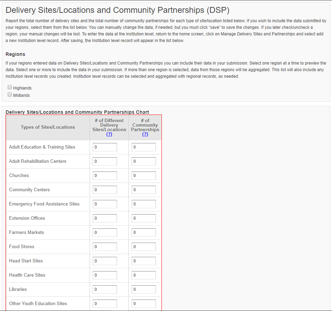Enable the Midlands region checkbox
The image size is (332, 311).
(x=10, y=94)
